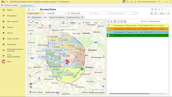Open НСИ и администрирование section
Image resolution: width=172 pixels, height=97 pixels.
pyautogui.click(x=14, y=56)
